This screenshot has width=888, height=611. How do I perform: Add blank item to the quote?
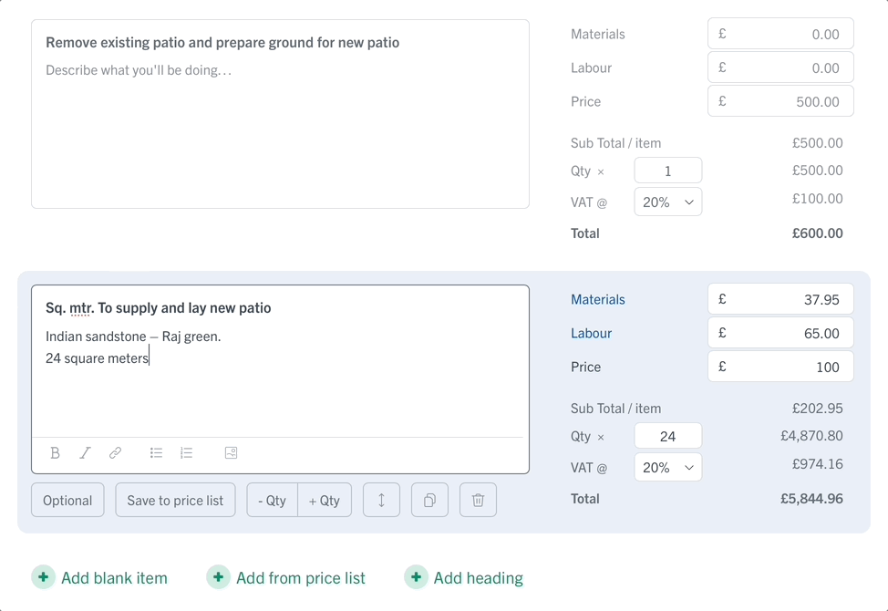[99, 577]
